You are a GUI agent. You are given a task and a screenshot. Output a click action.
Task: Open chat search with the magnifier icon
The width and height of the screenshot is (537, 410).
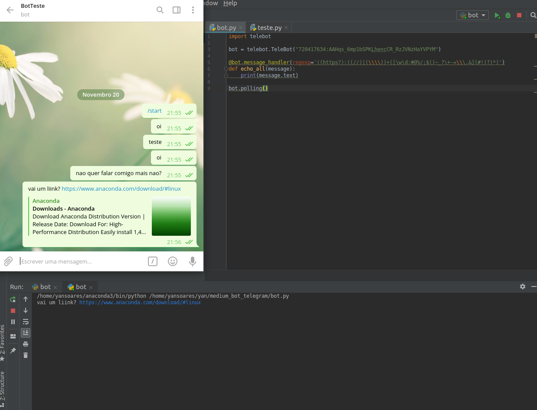click(x=160, y=10)
